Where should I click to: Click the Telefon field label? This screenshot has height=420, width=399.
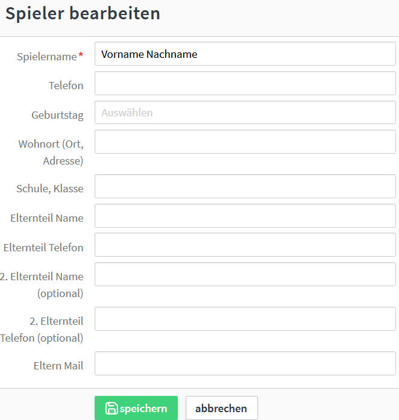tap(66, 86)
